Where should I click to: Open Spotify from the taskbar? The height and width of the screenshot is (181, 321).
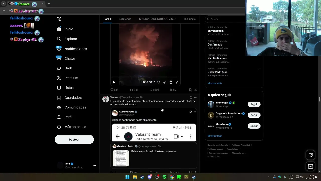coord(164,177)
